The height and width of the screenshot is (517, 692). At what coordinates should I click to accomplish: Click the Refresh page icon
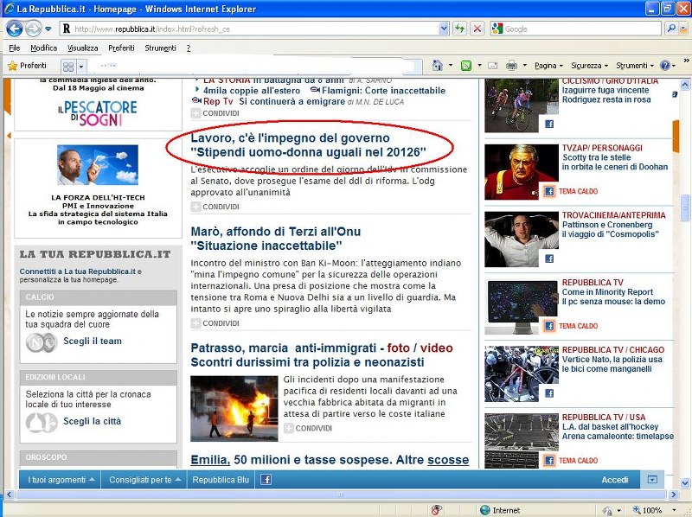tap(460, 29)
